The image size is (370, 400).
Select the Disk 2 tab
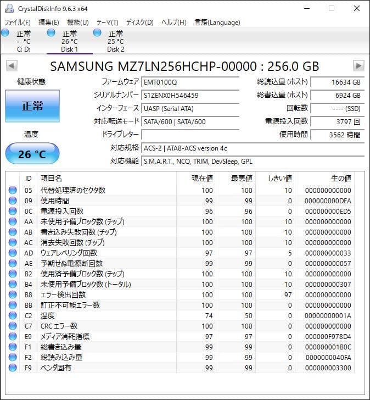(115, 41)
